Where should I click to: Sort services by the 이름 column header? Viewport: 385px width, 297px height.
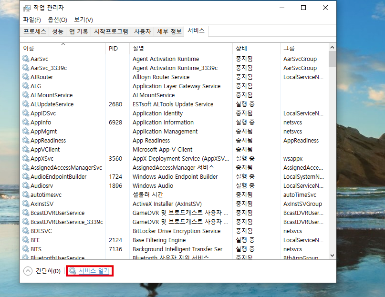point(63,48)
